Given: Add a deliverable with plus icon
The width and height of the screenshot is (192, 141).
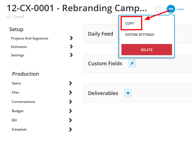Looking at the screenshot, I should pos(128,93).
